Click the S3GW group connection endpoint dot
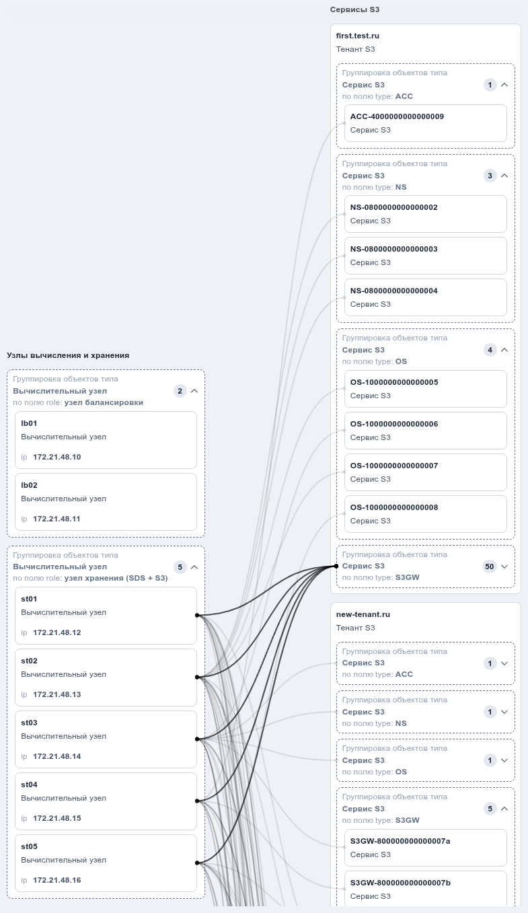Image resolution: width=528 pixels, height=913 pixels. (336, 567)
